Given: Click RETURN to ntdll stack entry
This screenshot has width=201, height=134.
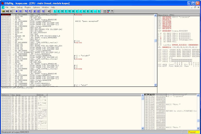Looking at the screenshot, I should [x=181, y=111].
